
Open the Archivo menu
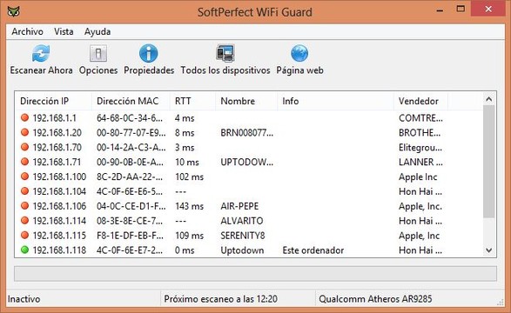click(x=27, y=31)
